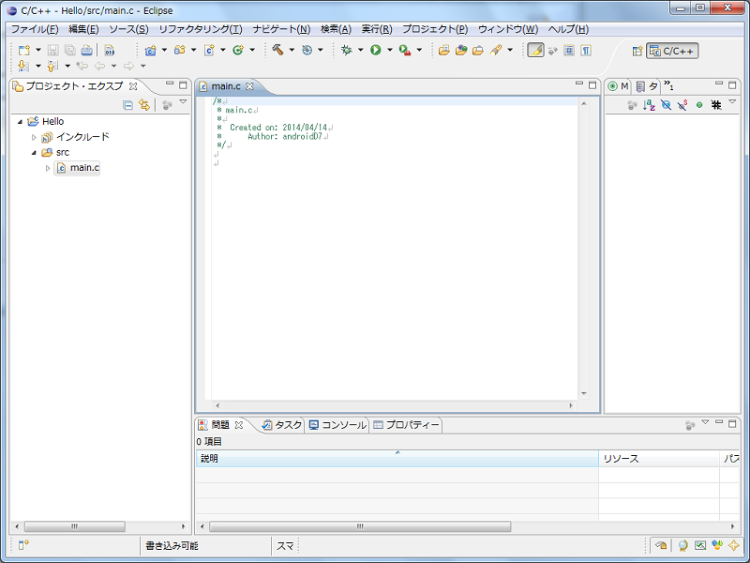Click the Open Perspective icon

click(637, 51)
